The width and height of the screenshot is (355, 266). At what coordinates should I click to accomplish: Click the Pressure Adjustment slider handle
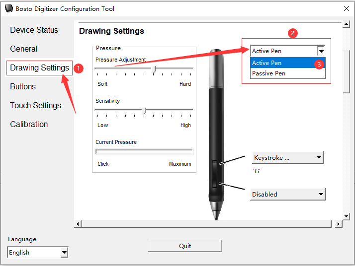(154, 69)
